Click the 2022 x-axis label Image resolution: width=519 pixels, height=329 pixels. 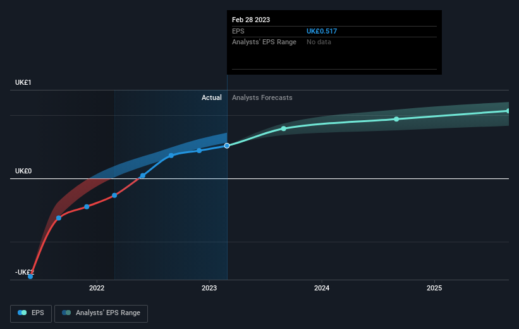(x=97, y=288)
